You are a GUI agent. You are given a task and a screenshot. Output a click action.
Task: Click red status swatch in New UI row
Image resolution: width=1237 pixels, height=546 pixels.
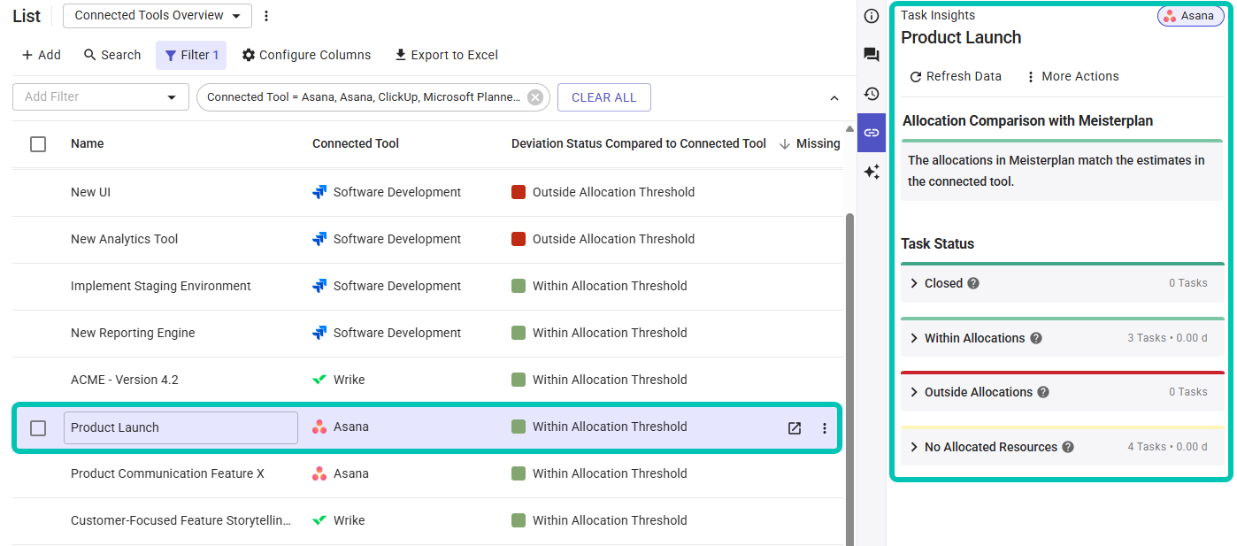[519, 192]
